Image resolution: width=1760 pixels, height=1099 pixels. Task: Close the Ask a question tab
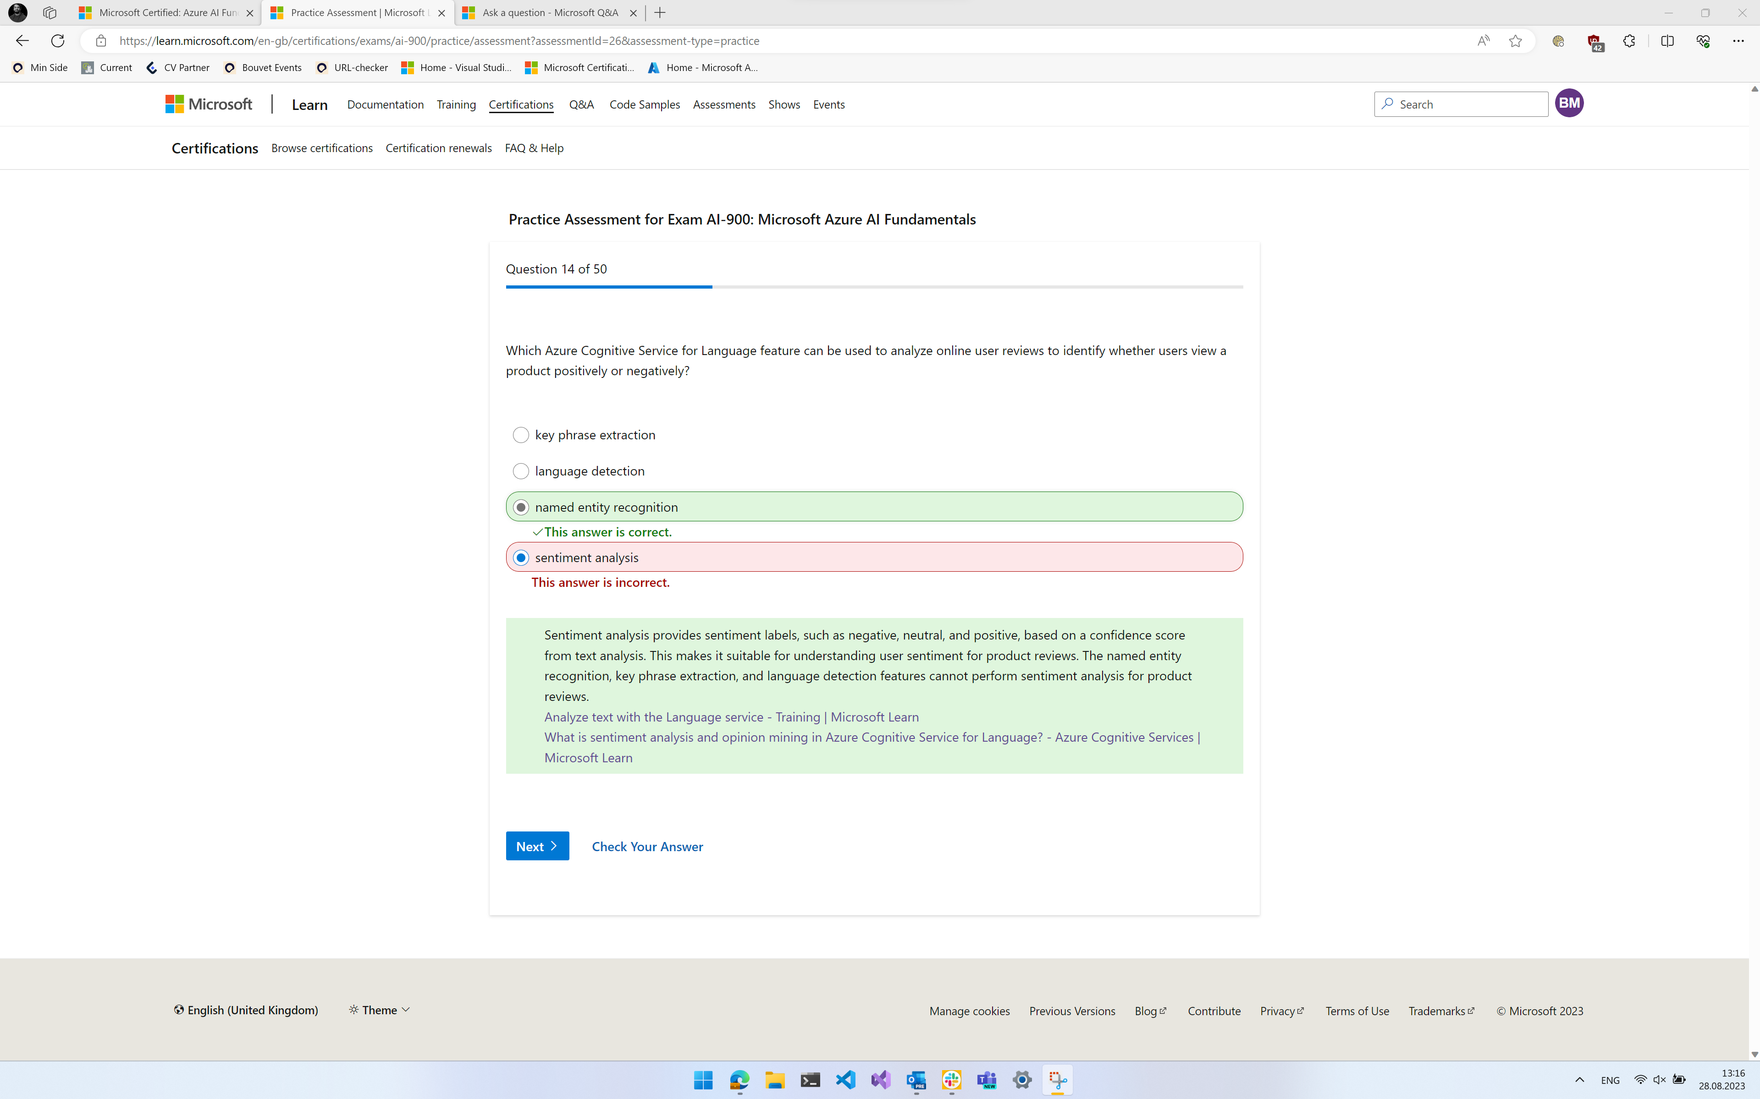pos(633,13)
